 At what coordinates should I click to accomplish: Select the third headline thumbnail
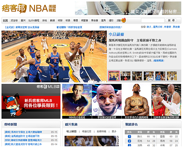(137, 76)
